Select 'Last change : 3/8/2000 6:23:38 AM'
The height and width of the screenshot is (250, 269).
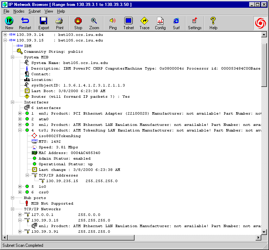pos(80,169)
